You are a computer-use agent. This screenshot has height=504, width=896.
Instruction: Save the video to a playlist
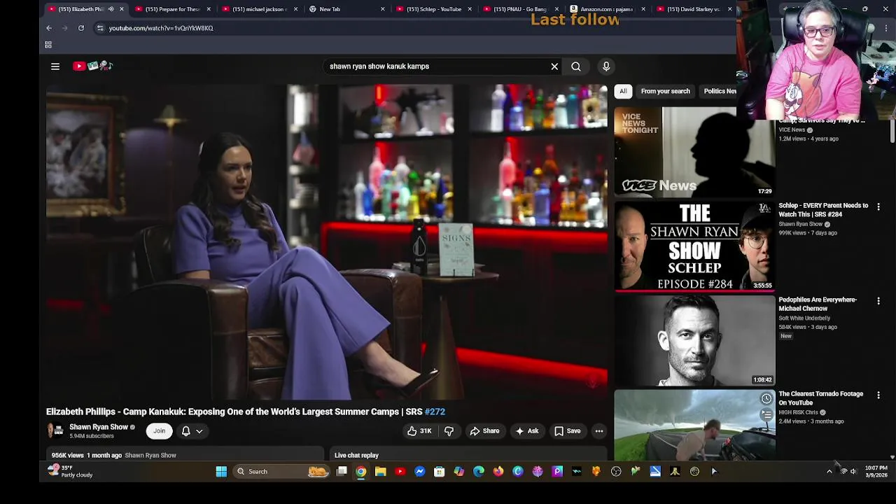tap(568, 431)
